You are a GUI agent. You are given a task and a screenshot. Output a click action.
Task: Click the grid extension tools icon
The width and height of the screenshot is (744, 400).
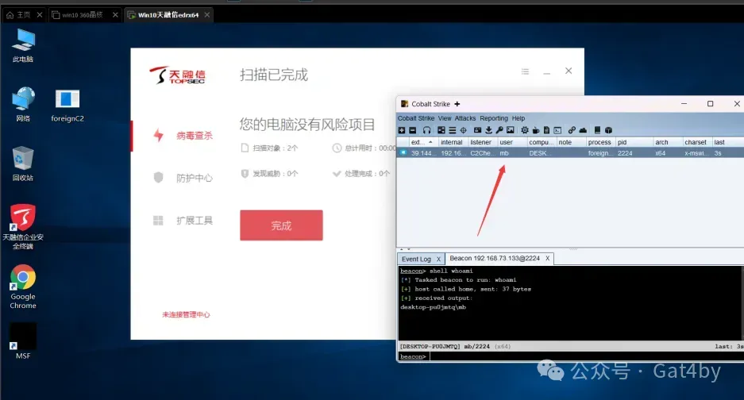point(158,221)
